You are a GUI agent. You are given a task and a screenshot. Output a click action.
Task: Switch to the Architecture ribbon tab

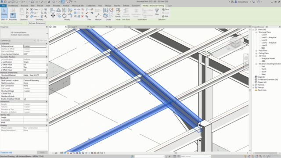click(13, 6)
